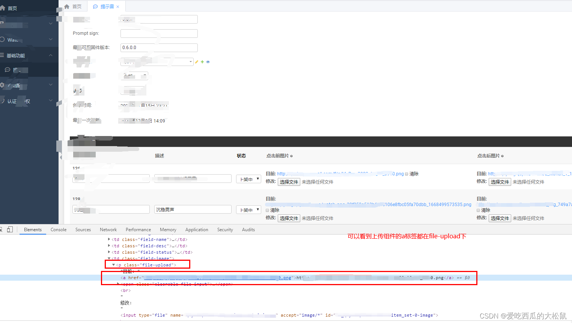Screen dimensions: 572x323
Task: Click the 修改: text node in Elements
Action: (x=126, y=303)
